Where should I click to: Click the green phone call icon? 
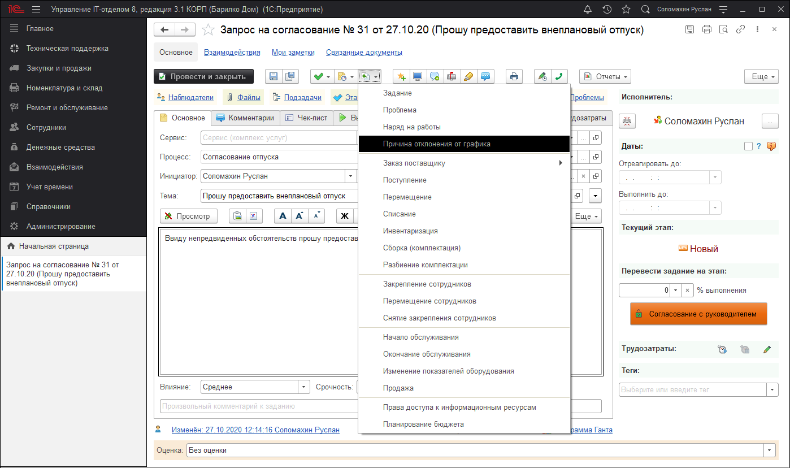tap(559, 76)
